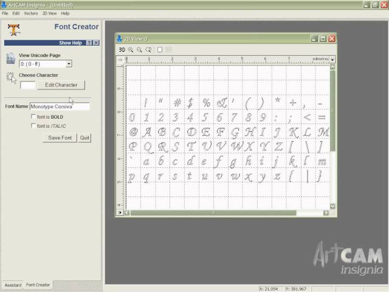Switch to the 3D view button
This screenshot has width=389, height=292.
pyautogui.click(x=122, y=50)
